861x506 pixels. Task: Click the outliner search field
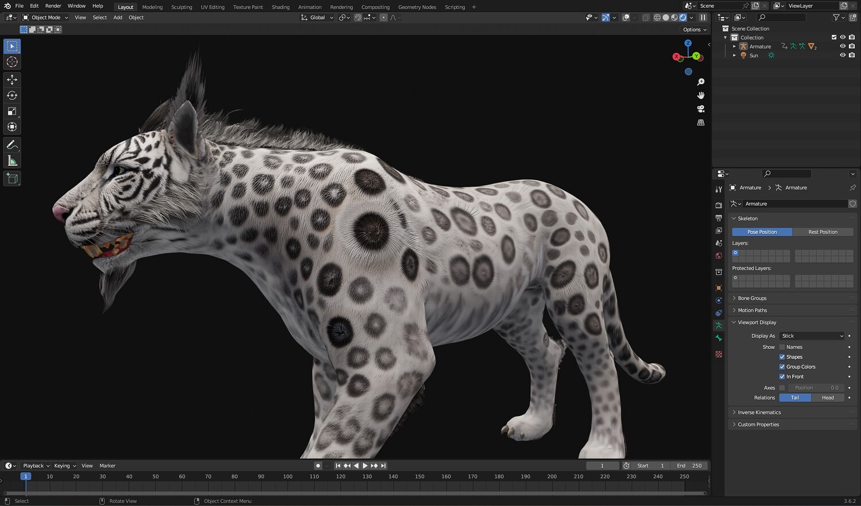point(782,18)
